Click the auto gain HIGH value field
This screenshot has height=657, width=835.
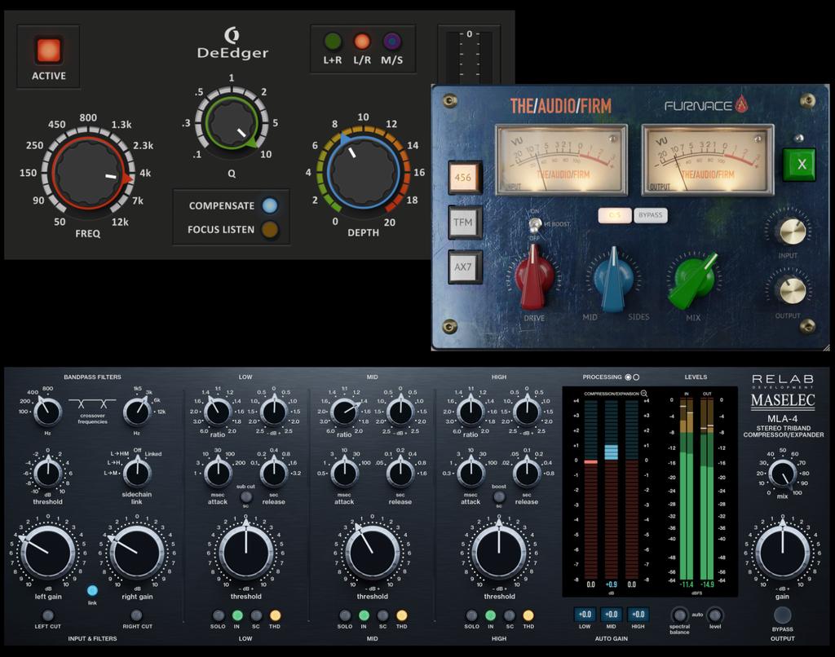(638, 615)
